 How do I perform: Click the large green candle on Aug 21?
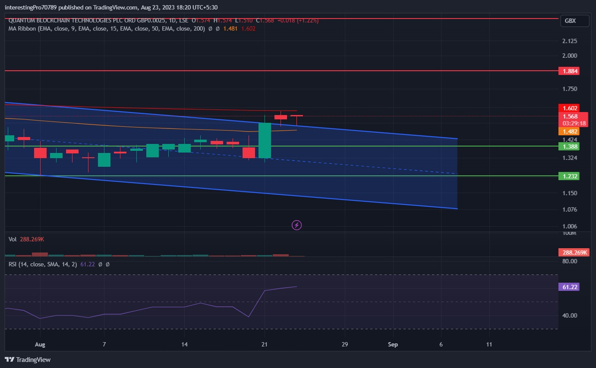pyautogui.click(x=265, y=140)
